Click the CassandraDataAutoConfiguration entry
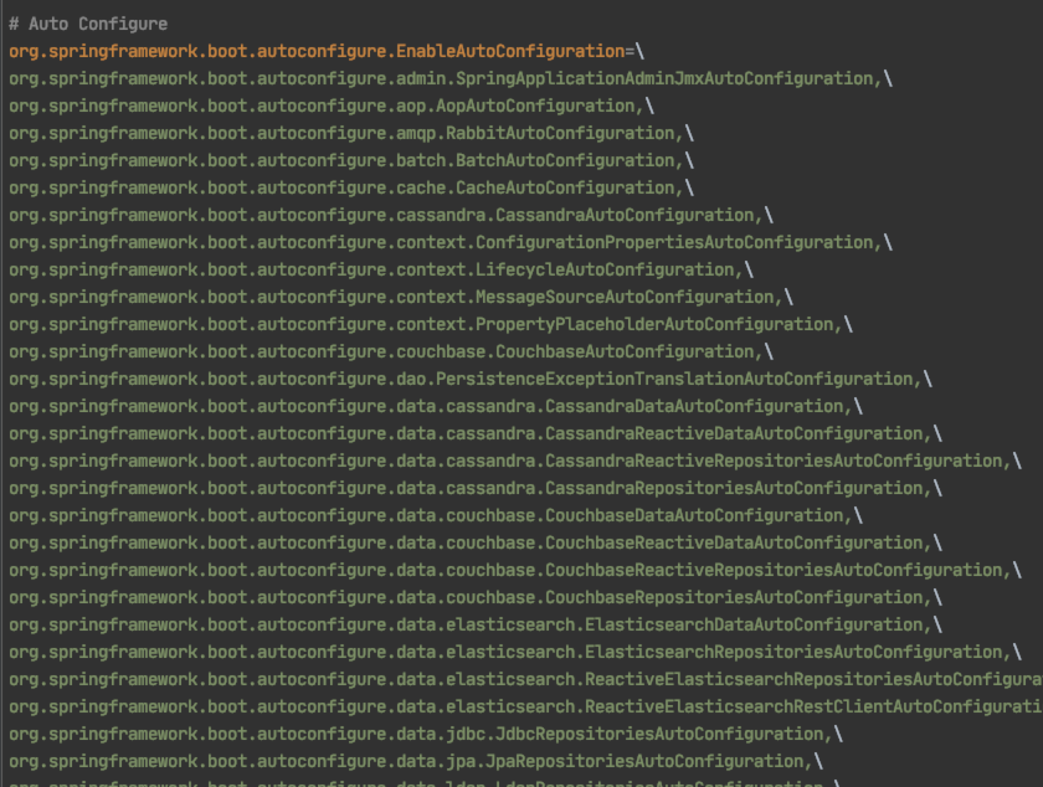This screenshot has height=787, width=1043. coord(436,407)
